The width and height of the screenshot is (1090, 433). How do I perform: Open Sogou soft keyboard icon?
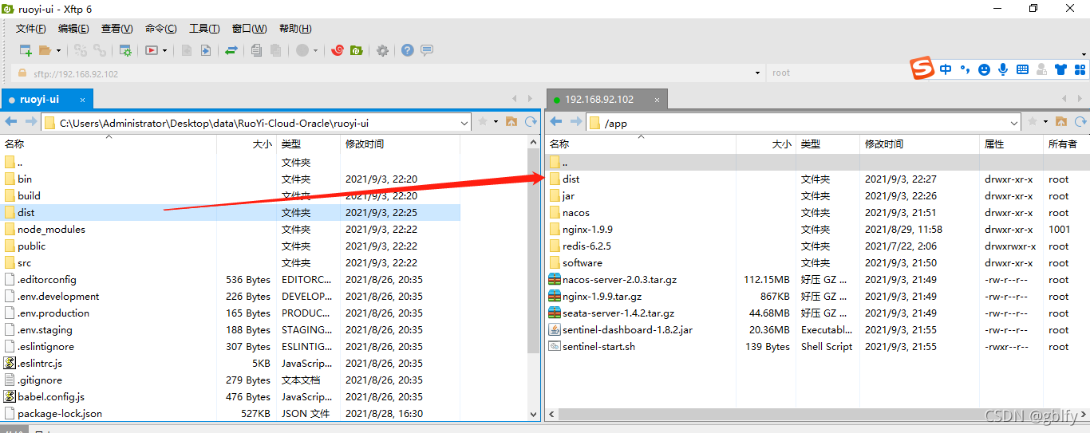pyautogui.click(x=1022, y=69)
